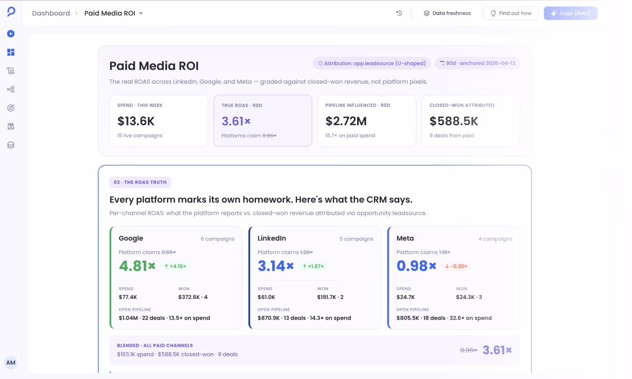The image size is (632, 379).
Task: Open the workflow nodes icon in sidebar
Action: pyautogui.click(x=11, y=89)
